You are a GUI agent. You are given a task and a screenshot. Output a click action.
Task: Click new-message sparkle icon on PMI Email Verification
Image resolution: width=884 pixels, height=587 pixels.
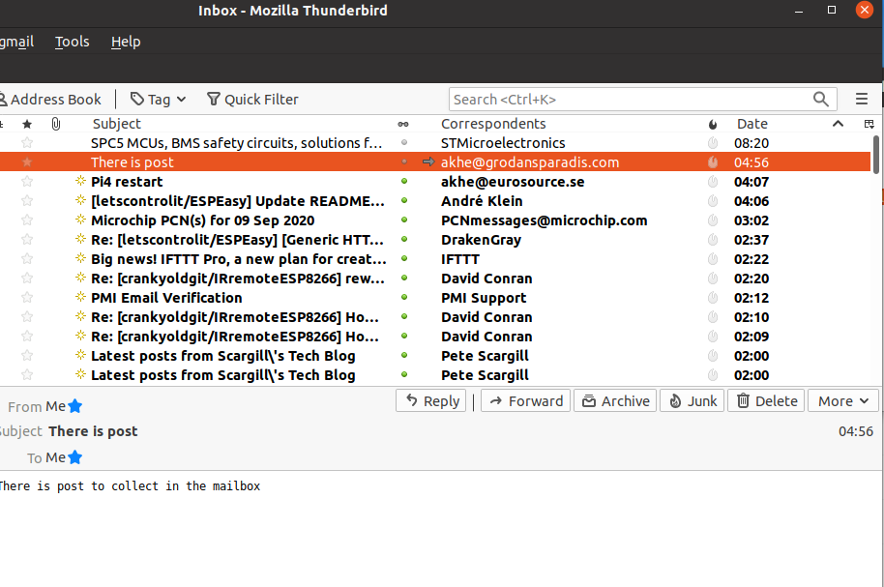[80, 297]
